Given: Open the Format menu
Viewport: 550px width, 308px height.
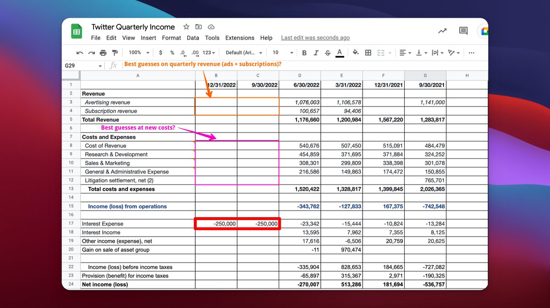Looking at the screenshot, I should 171,38.
